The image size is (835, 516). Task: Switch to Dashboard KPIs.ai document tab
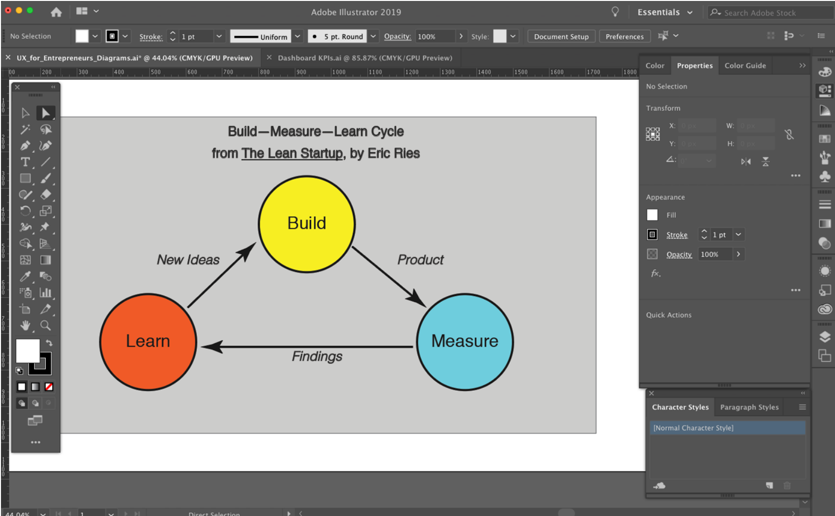pos(365,58)
